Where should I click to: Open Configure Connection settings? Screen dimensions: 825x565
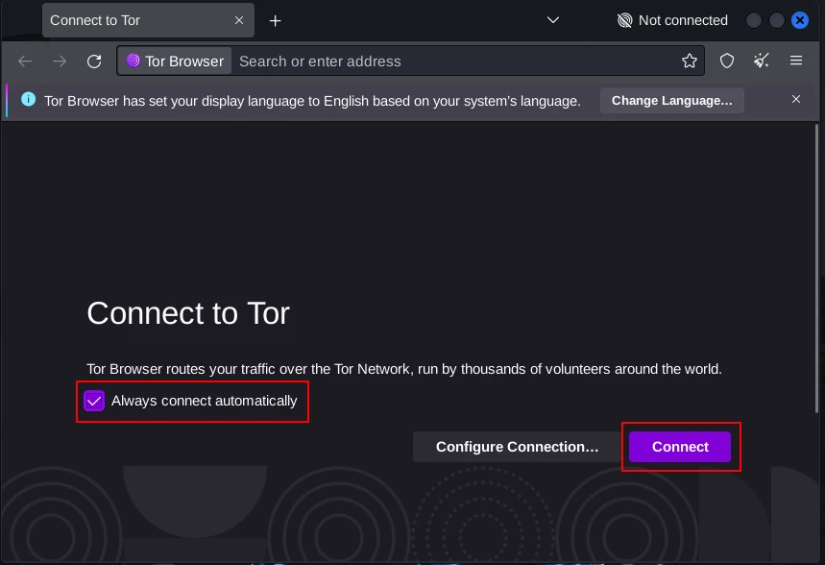point(517,447)
